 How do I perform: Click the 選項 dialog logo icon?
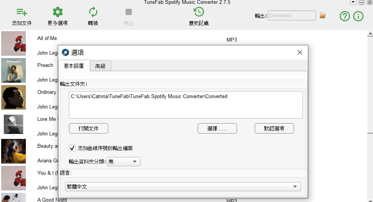(x=66, y=52)
